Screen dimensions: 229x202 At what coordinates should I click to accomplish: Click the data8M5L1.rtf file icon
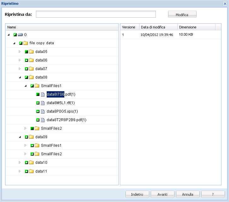pos(43,103)
